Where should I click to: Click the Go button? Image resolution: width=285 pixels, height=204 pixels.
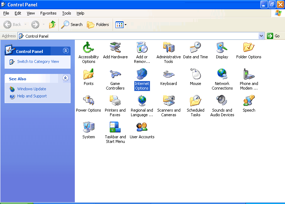(273, 36)
